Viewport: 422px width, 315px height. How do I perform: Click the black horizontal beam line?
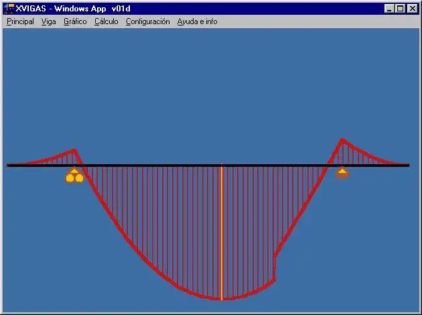[208, 166]
